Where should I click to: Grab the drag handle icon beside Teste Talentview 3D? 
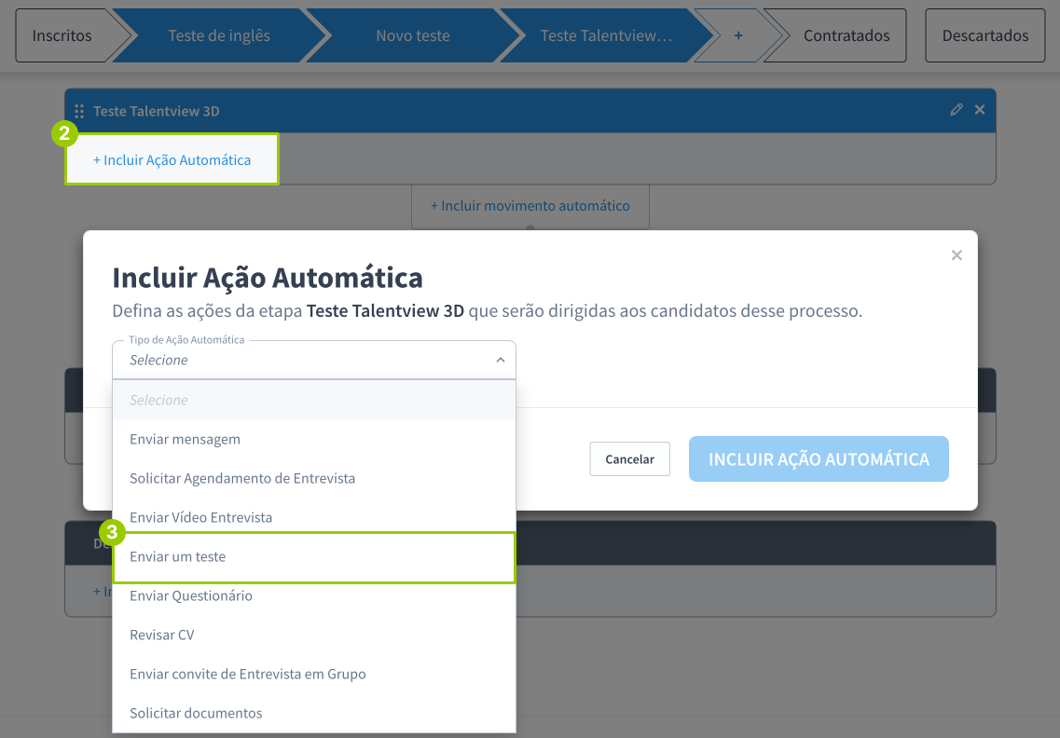(79, 111)
